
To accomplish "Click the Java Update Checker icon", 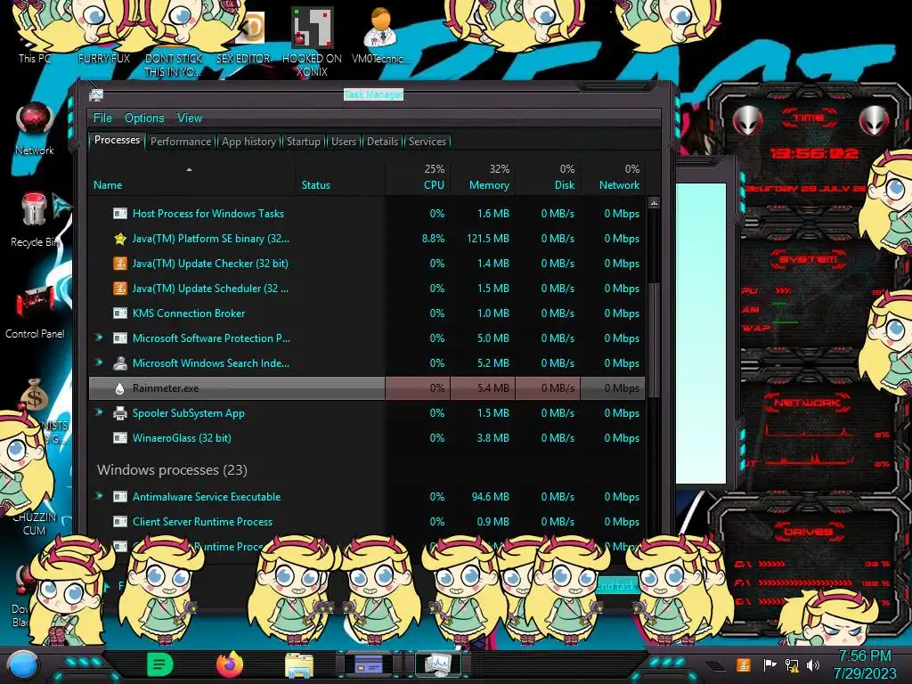I will pos(120,264).
